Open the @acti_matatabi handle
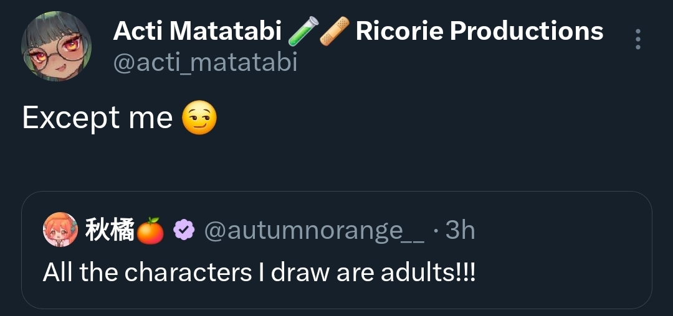Image resolution: width=673 pixels, height=316 pixels. point(205,62)
